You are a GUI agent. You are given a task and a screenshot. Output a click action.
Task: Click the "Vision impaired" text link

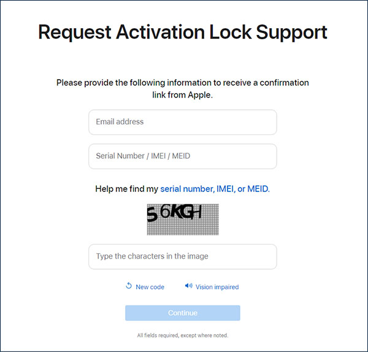[x=217, y=287]
